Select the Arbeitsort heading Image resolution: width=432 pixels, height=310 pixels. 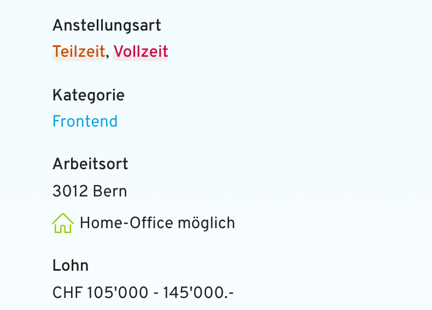[90, 164]
